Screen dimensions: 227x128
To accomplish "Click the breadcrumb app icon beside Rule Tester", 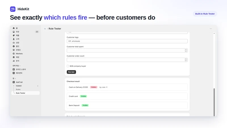I will click(45, 29).
